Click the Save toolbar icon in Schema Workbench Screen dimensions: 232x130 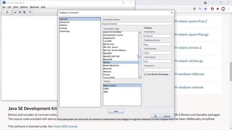(x=20, y=12)
